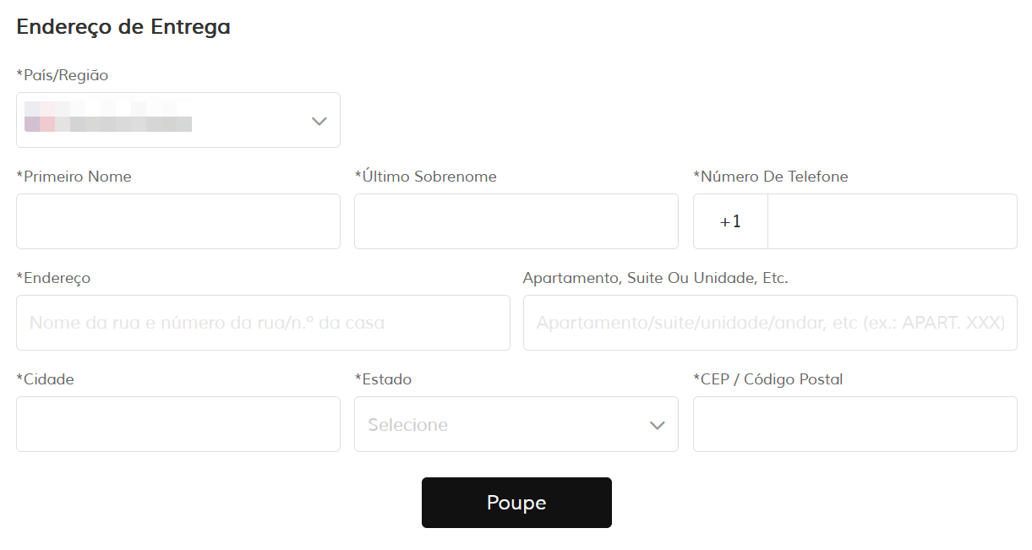
Task: Click the '*CEP / Código Postal' label
Action: (767, 379)
